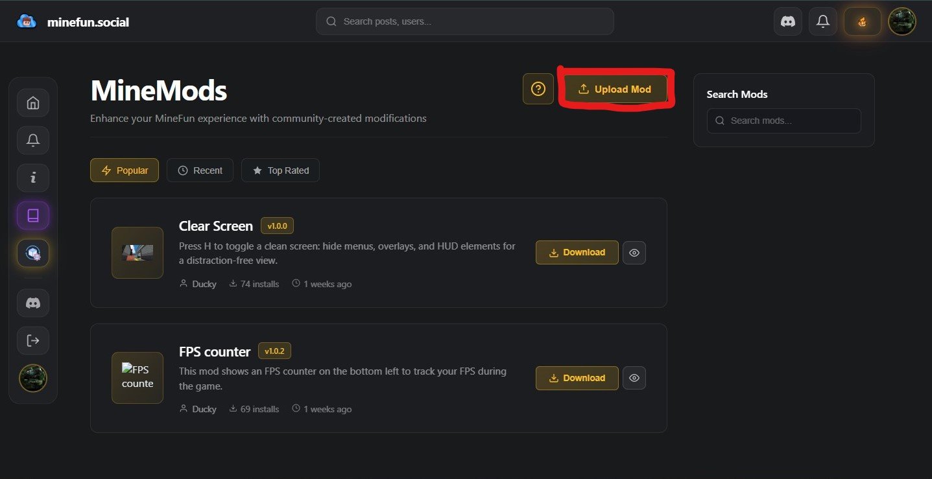Select the purple book icon in sidebar
The height and width of the screenshot is (479, 932).
tap(33, 215)
